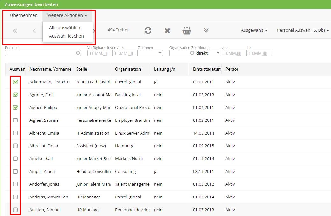
Task: Choose Alle auswählen from the menu
Action: 65,28
